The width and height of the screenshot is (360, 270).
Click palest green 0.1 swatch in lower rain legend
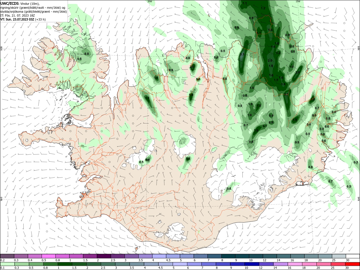click(7, 264)
